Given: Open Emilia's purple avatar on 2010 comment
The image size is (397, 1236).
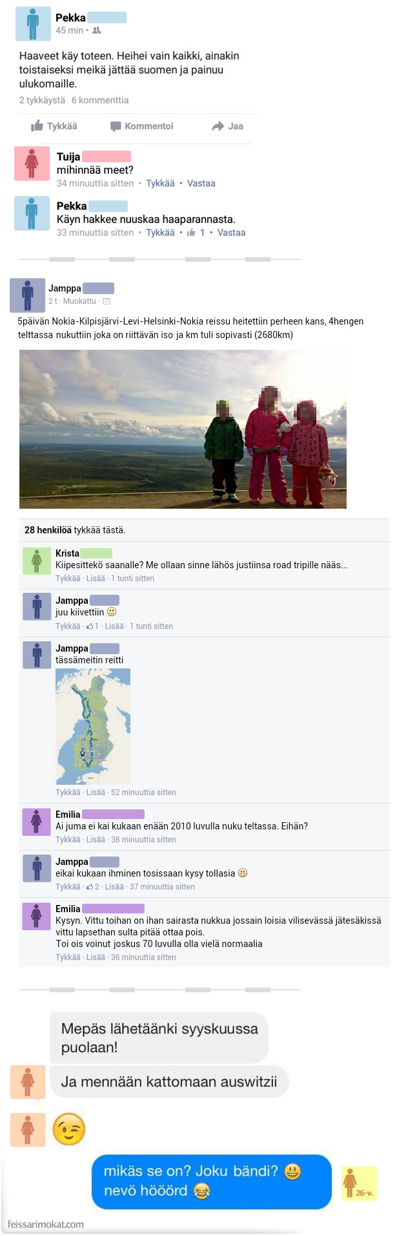Looking at the screenshot, I should pyautogui.click(x=37, y=822).
